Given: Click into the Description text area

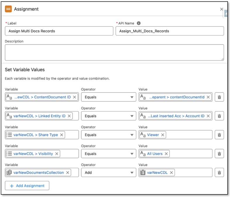Looking at the screenshot, I should point(114,52).
